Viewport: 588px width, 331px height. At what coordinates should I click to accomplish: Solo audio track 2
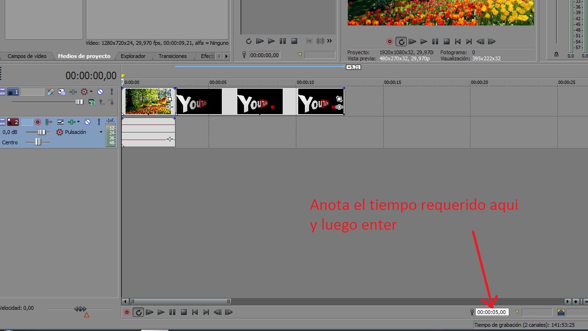99,122
